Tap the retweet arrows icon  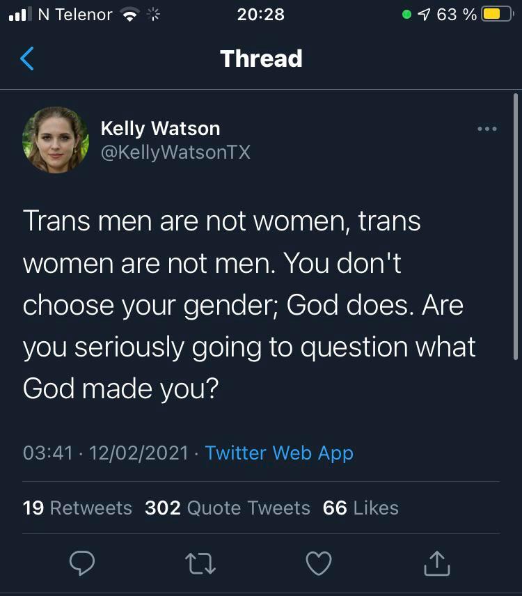click(x=200, y=563)
